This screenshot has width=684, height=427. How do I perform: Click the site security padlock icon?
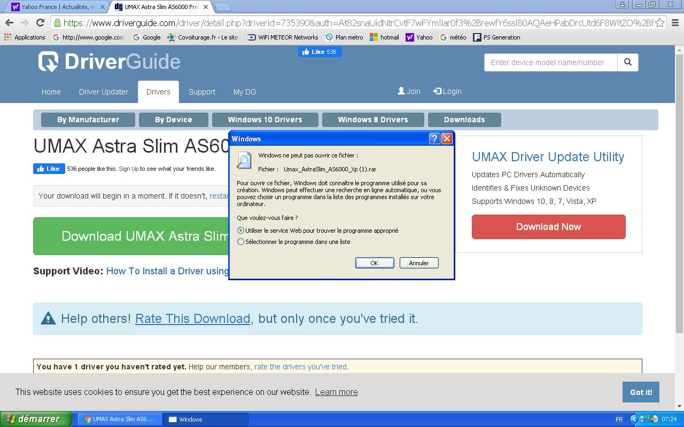57,23
